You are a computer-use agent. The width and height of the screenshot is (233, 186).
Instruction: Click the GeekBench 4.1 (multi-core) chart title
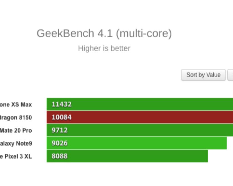pos(104,33)
